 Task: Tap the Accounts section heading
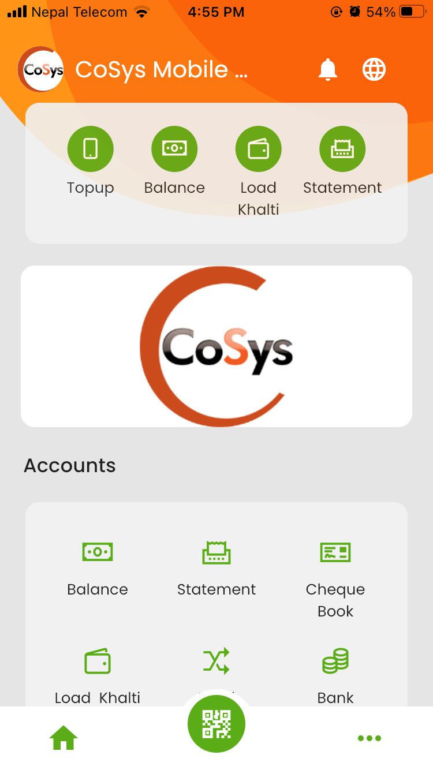tap(70, 465)
